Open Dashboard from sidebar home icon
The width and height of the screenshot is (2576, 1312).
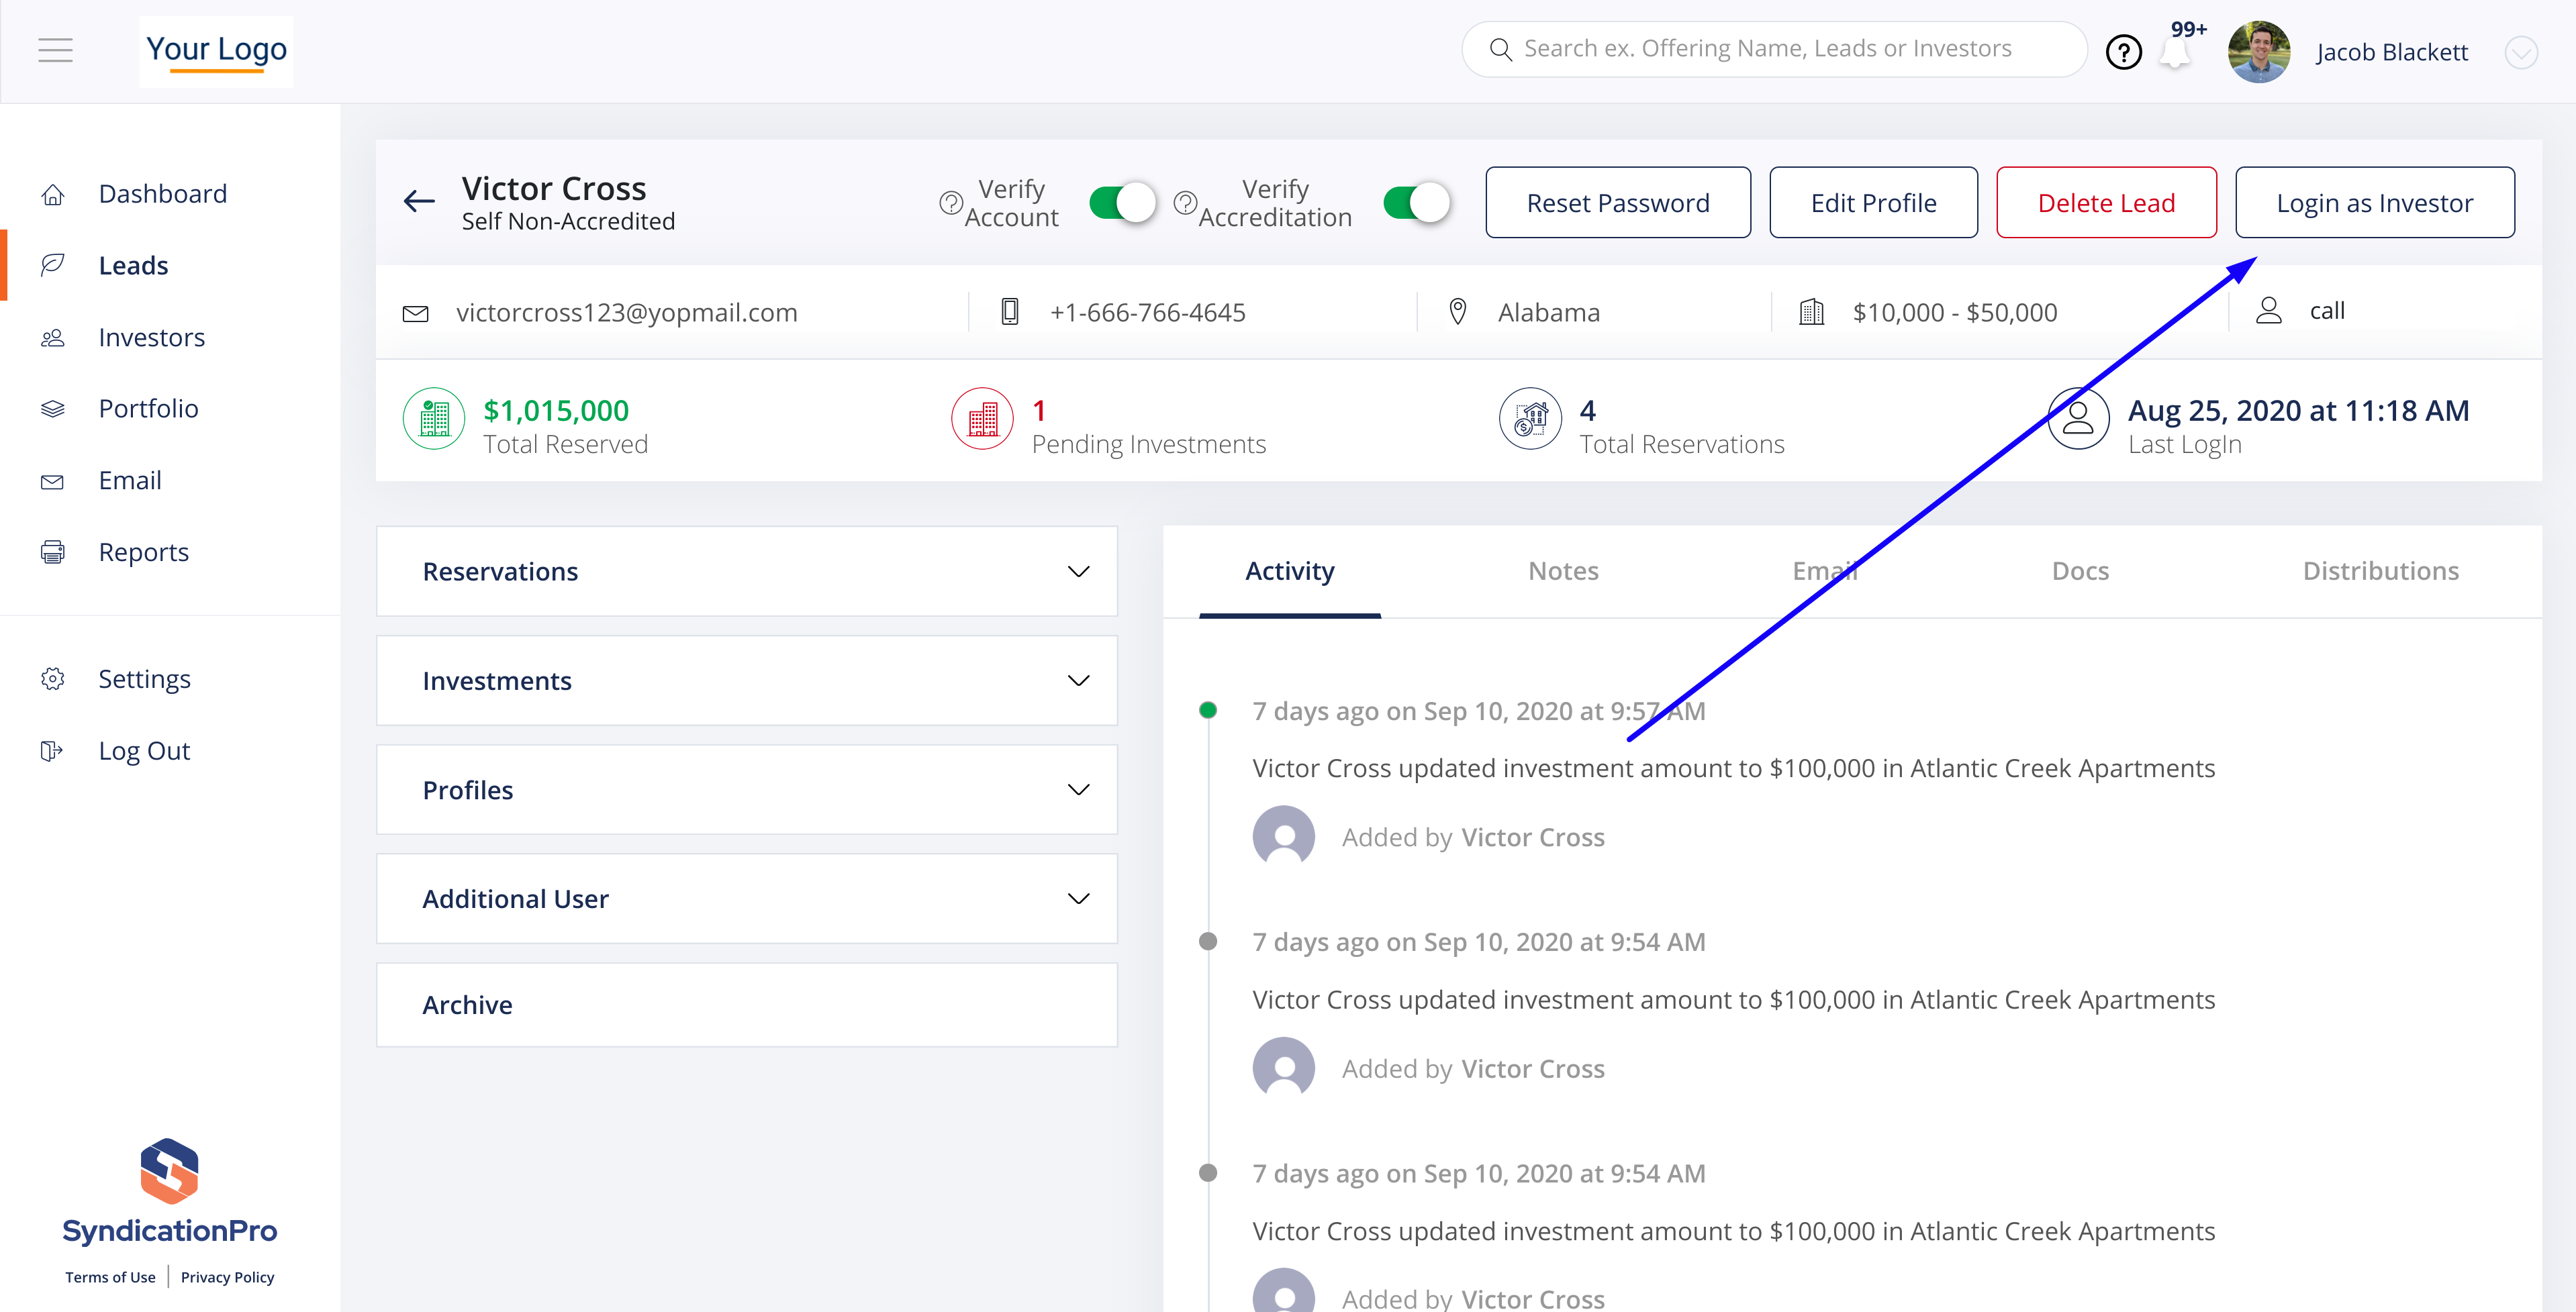[53, 194]
